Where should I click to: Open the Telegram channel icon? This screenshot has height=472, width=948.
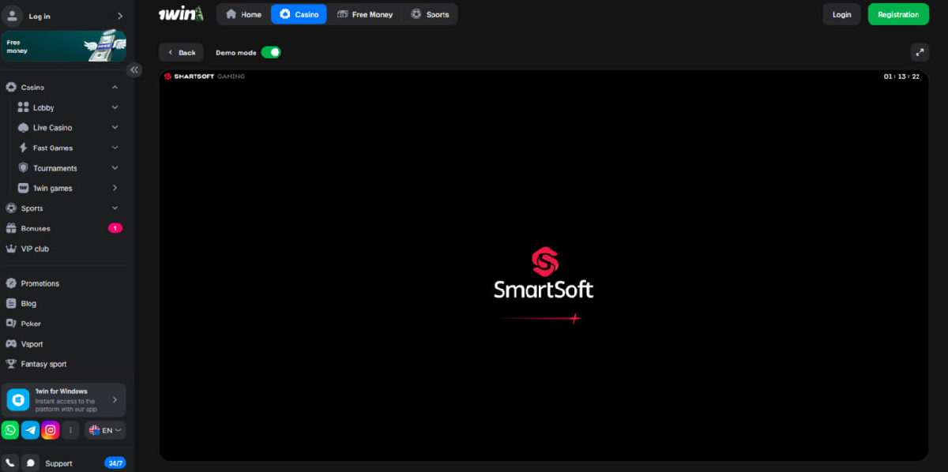31,430
